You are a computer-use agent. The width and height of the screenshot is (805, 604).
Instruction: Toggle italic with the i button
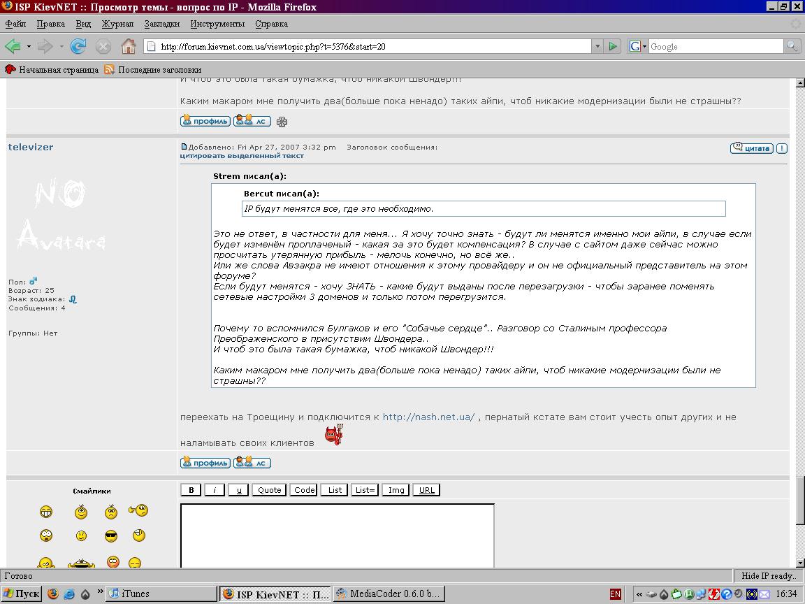pyautogui.click(x=215, y=490)
